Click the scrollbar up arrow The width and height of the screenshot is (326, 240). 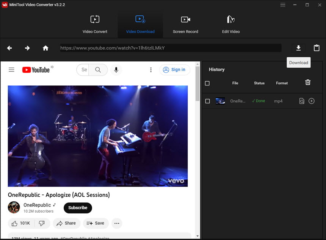coord(197,64)
